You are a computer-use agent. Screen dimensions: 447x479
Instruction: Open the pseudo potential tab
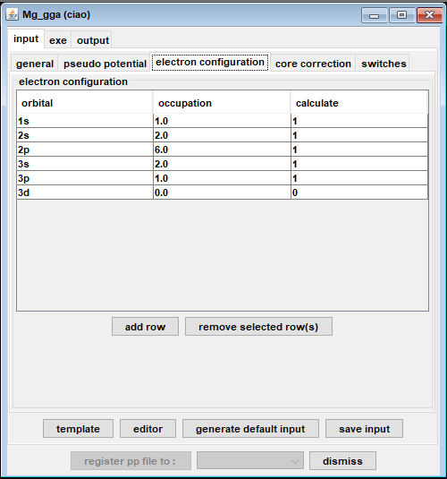coord(105,64)
